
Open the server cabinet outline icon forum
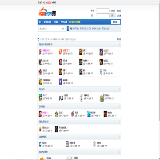pyautogui.click(x=67, y=144)
